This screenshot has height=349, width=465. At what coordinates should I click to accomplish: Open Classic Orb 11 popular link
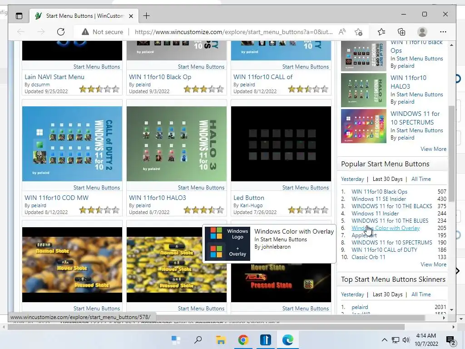point(368,257)
